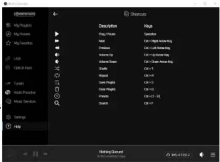Click the Monitor Audio logo
The image size is (220, 162).
25,14
